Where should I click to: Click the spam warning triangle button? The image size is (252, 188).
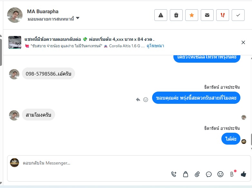[x=161, y=15]
